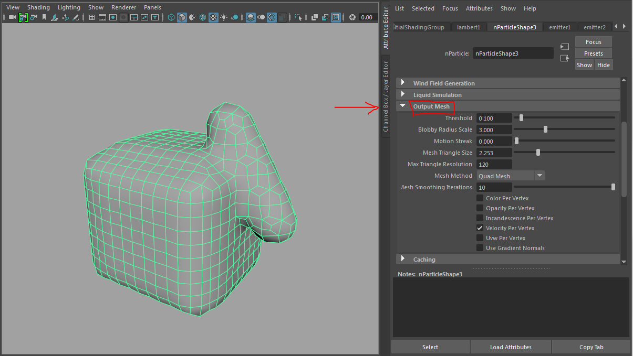The image size is (633, 356).
Task: Open the Mesh Method dropdown
Action: point(539,175)
